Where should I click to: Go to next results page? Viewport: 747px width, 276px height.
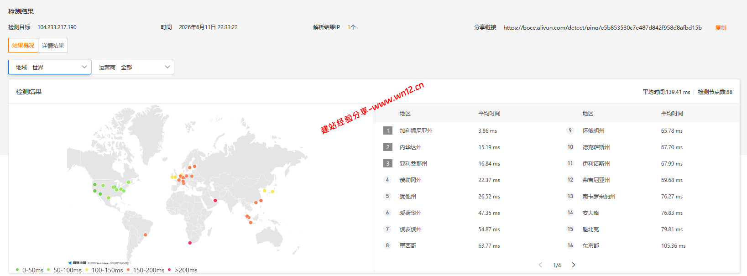[574, 265]
